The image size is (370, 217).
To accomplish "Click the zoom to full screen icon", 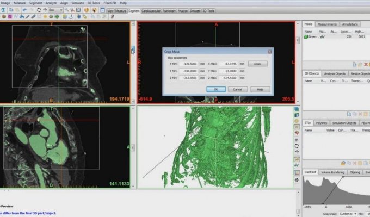I will [x=78, y=10].
